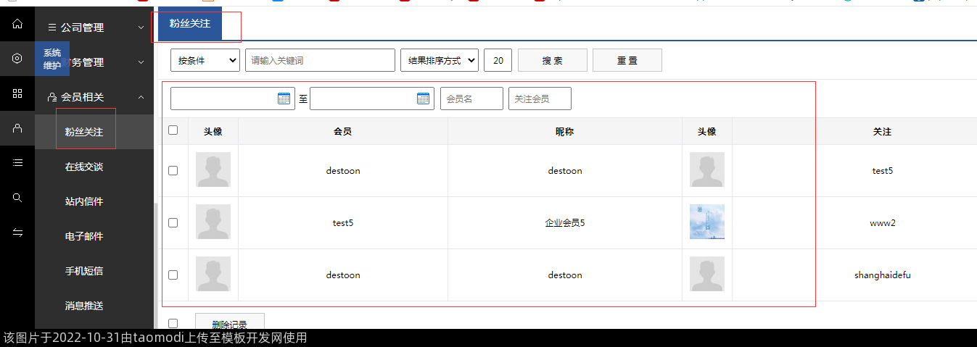Open 在线交谈 in the sidebar menu
Screen dimensions: 977x347
(x=84, y=167)
